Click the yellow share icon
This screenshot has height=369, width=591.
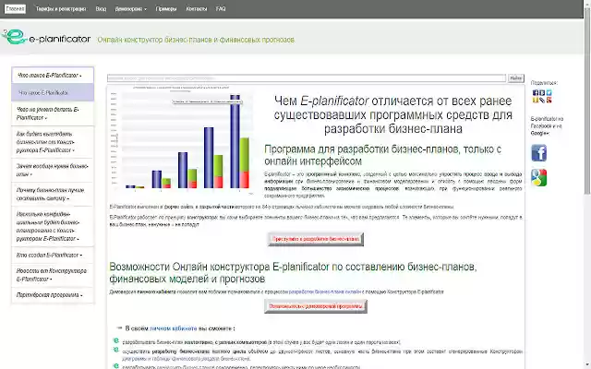tap(536, 100)
